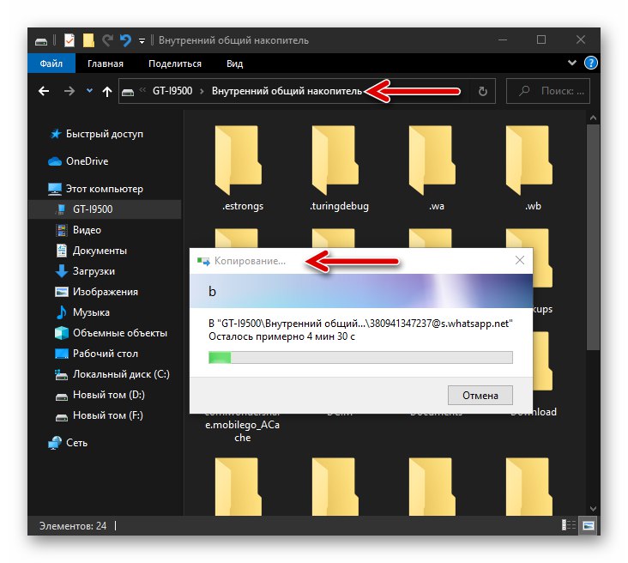The image size is (628, 563).
Task: Open the Customize Quick Access Toolbar dropdown
Action: click(142, 40)
